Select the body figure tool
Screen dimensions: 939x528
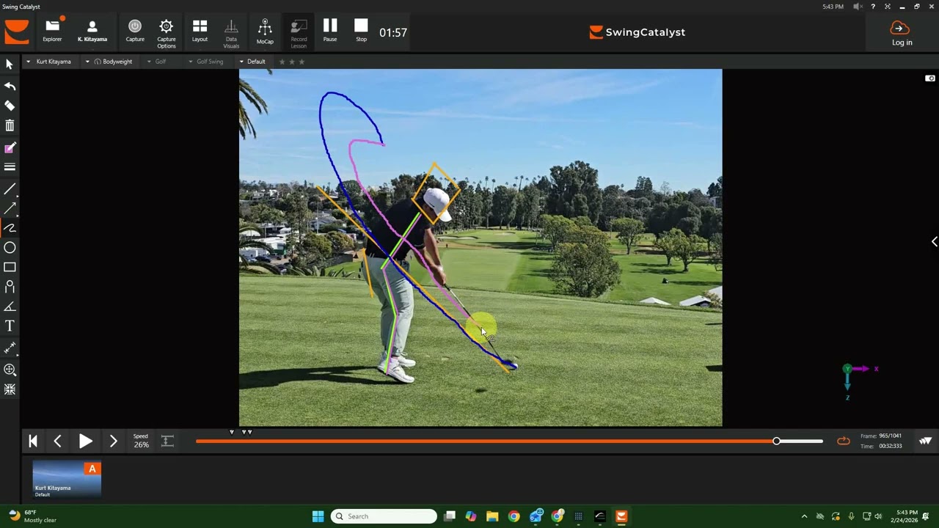[10, 287]
